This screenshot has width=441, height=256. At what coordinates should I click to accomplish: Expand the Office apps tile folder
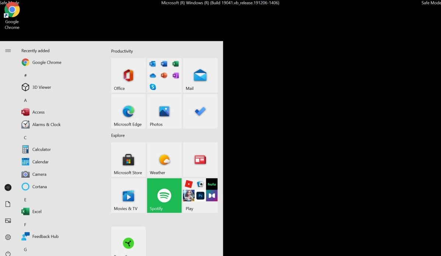pos(164,75)
